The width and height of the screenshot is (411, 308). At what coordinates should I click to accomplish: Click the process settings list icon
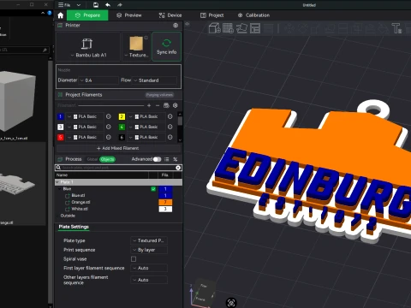tap(167, 159)
